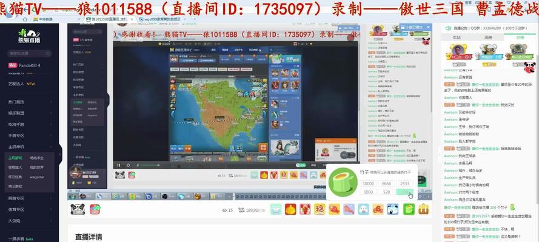Click the red gift box icon beside the panda
The height and width of the screenshot is (242, 539).
point(95,209)
